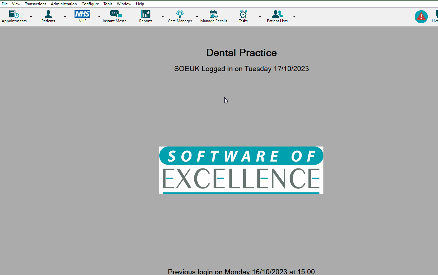Viewport: 438px width, 275px height.
Task: Expand the Patients dropdown arrow
Action: [65, 17]
